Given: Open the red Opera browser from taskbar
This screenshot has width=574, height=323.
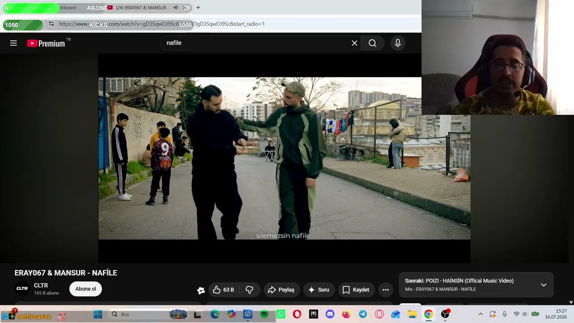Looking at the screenshot, I should pyautogui.click(x=297, y=314).
